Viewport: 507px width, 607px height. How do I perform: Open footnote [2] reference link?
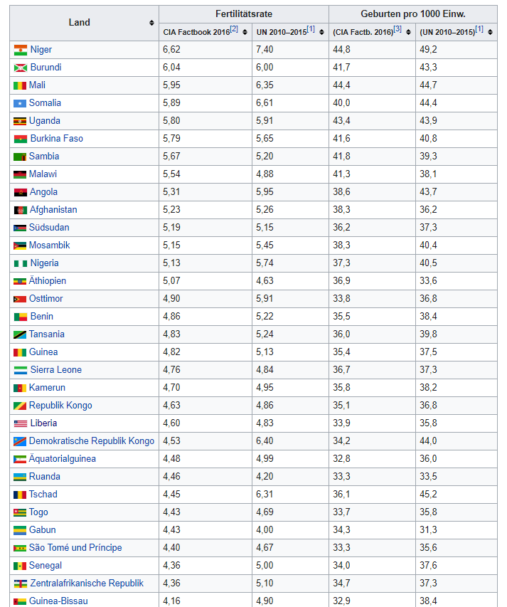(x=234, y=29)
